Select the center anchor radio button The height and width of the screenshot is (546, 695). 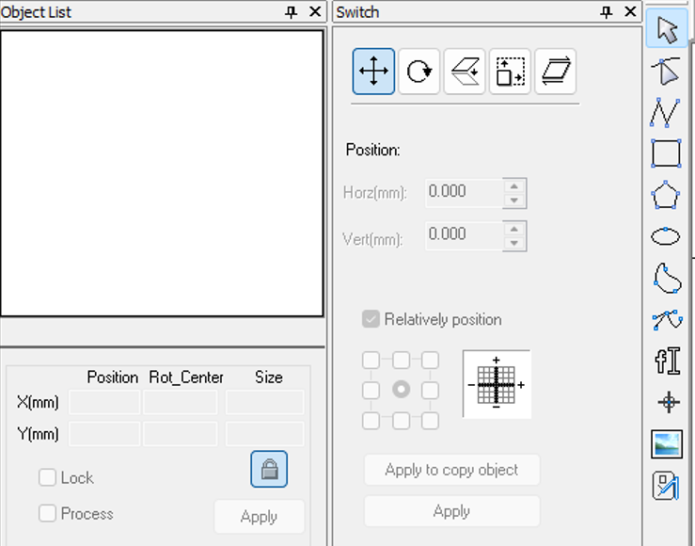click(402, 390)
